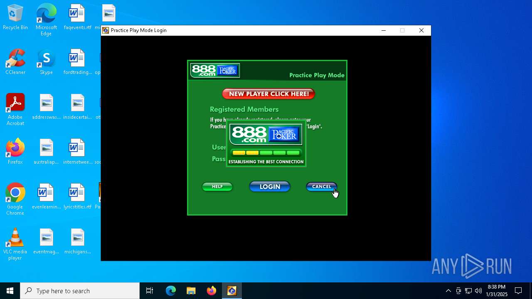Close the Practice Play Mode Login window
This screenshot has width=532, height=299.
[421, 30]
